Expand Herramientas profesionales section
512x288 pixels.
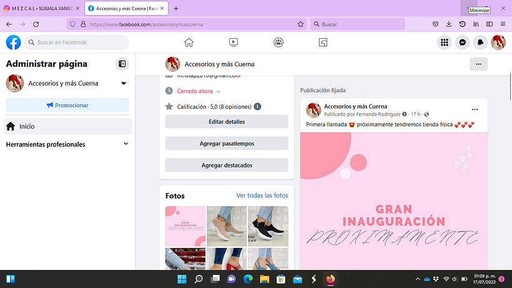126,144
